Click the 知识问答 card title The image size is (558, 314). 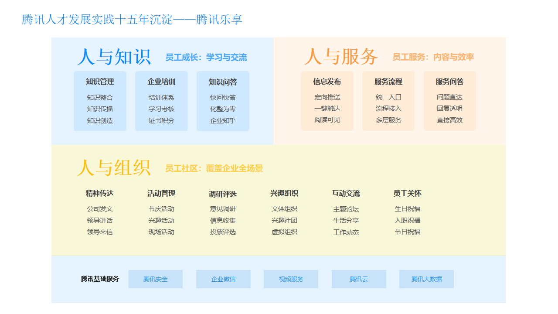click(x=223, y=82)
